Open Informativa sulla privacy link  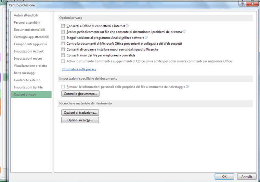coord(79,69)
